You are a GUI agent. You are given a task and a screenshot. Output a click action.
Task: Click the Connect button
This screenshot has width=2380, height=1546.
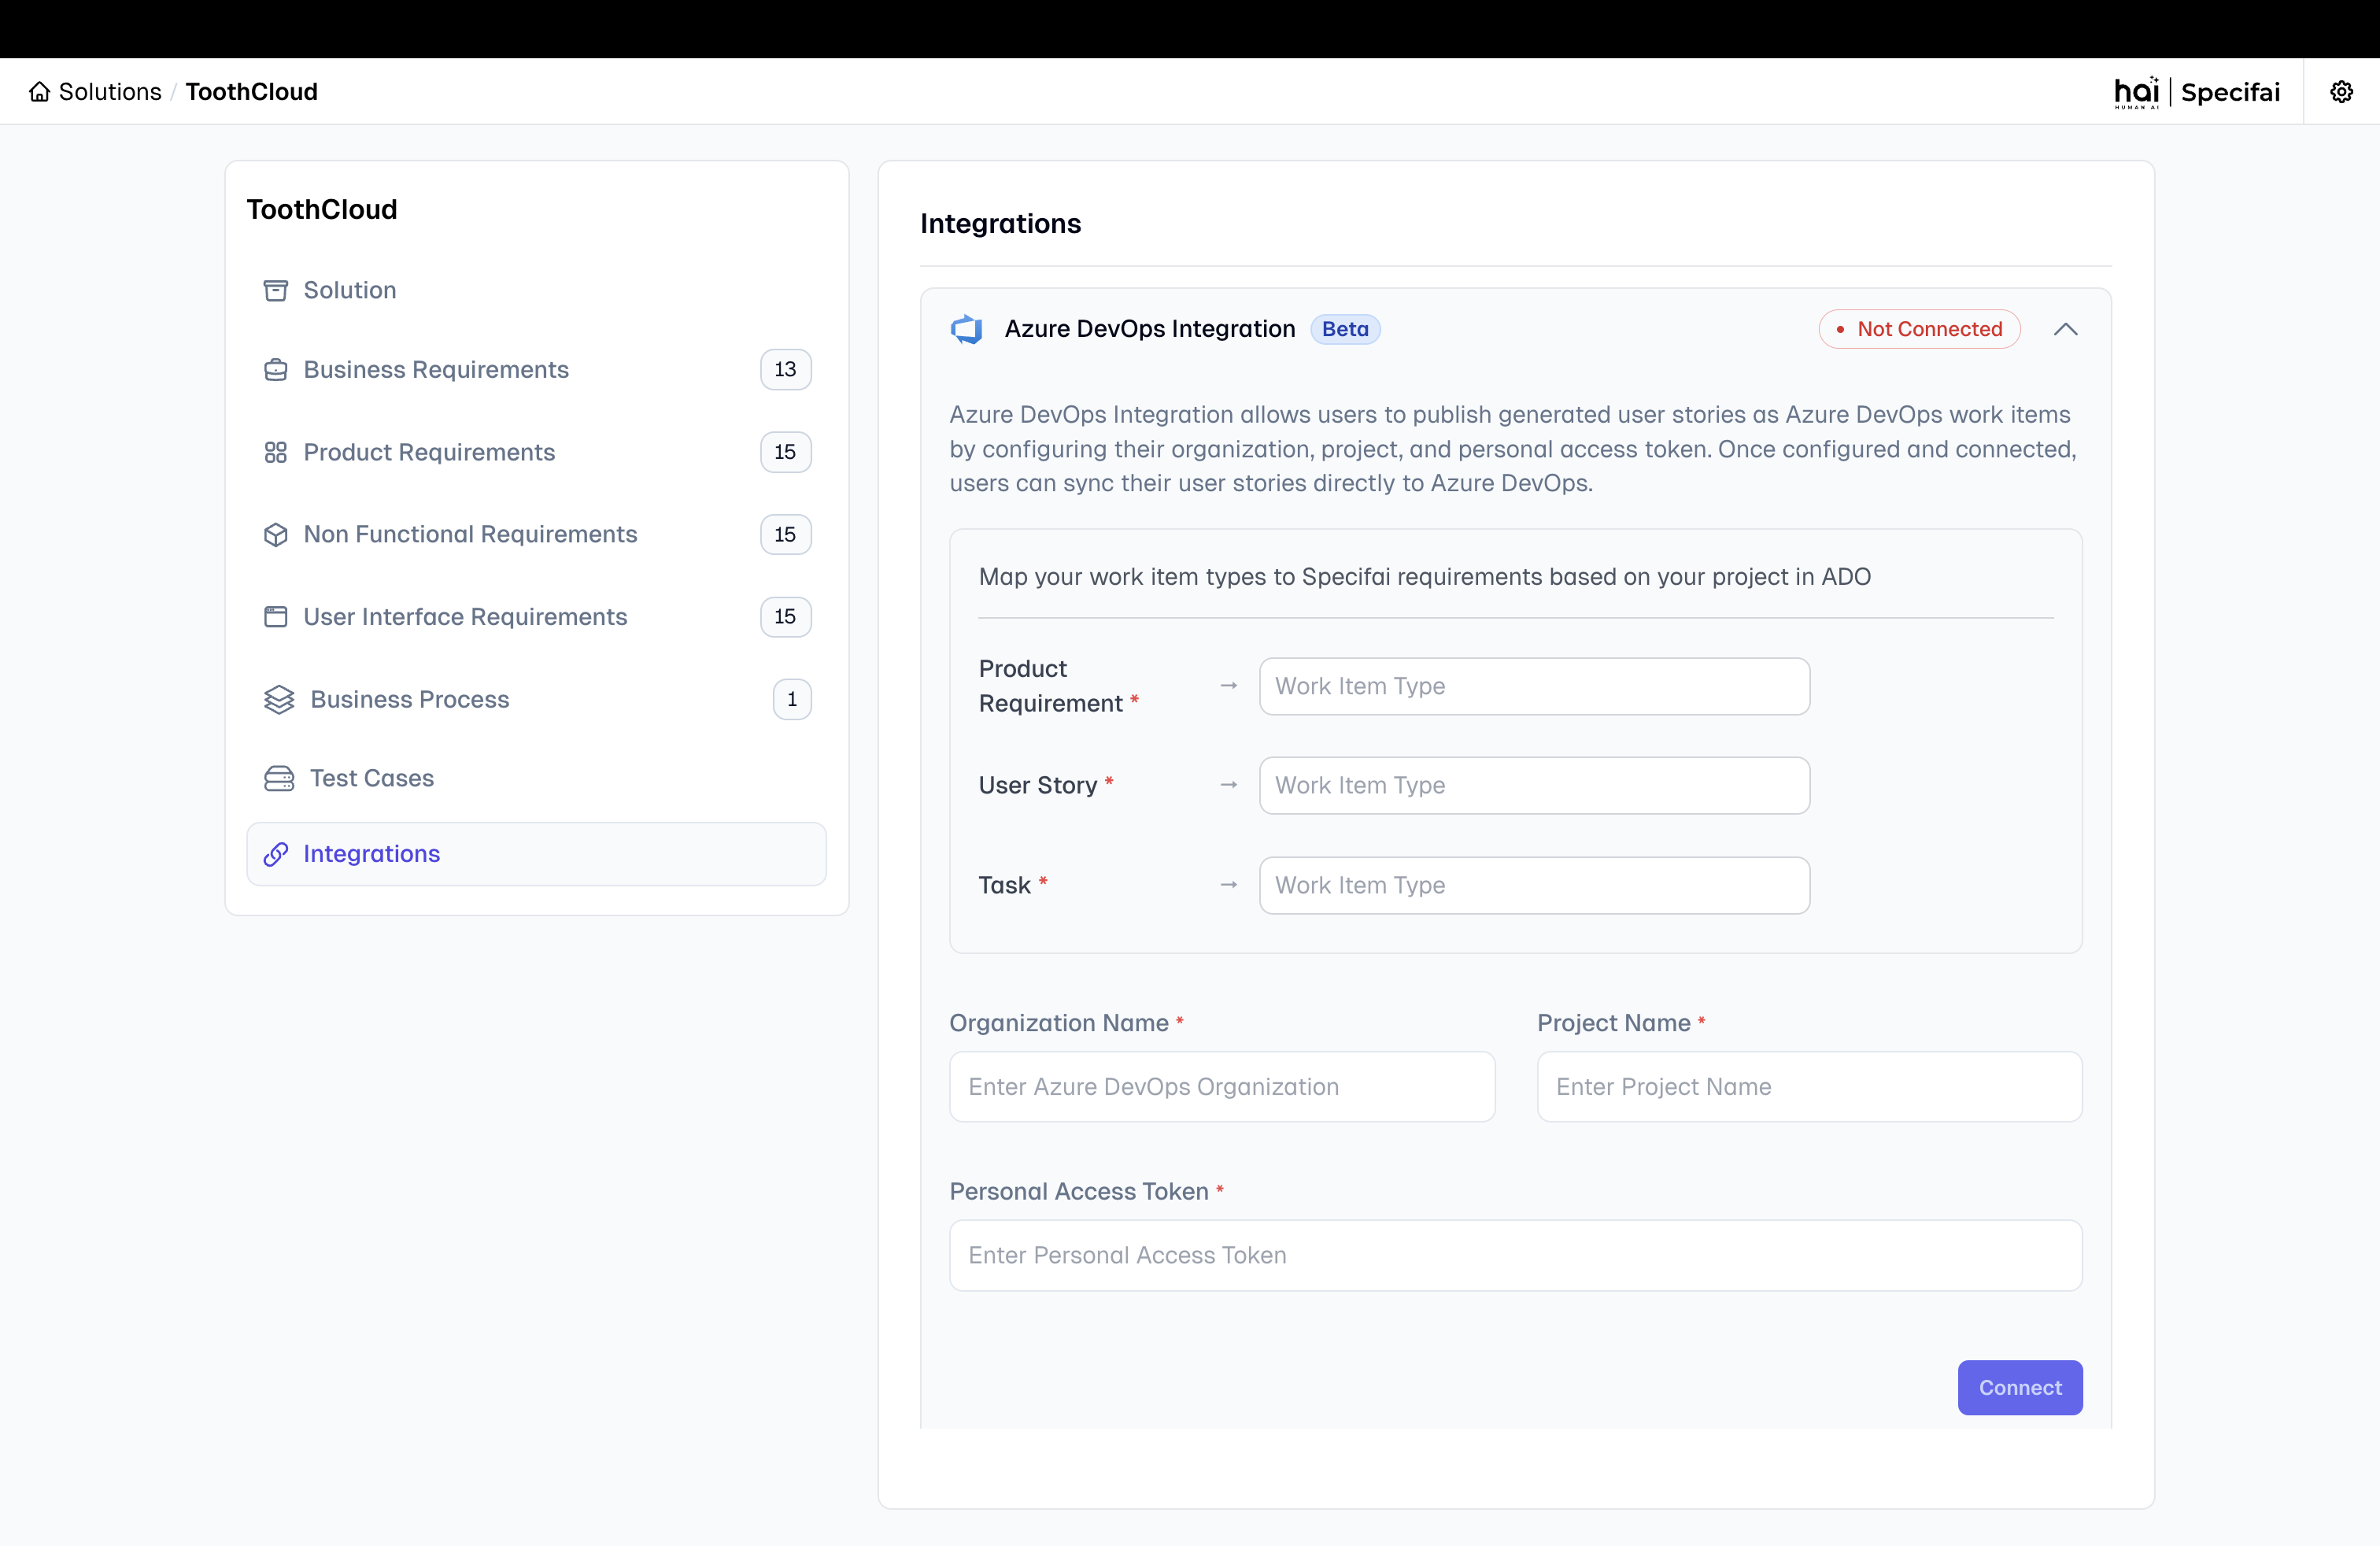tap(2020, 1388)
